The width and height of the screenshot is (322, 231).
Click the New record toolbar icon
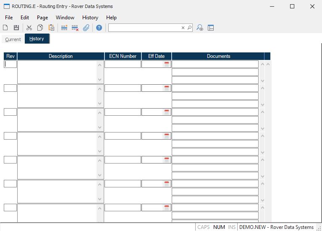coord(5,28)
